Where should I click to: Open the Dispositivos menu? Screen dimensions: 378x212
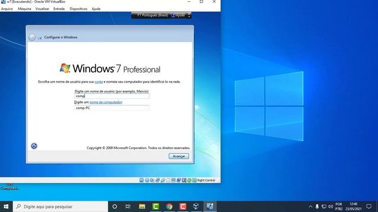click(x=79, y=9)
